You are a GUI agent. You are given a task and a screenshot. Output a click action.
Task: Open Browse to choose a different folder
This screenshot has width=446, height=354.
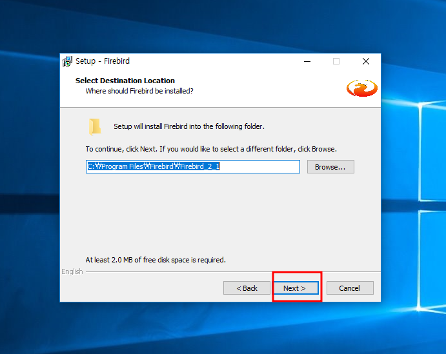(330, 167)
